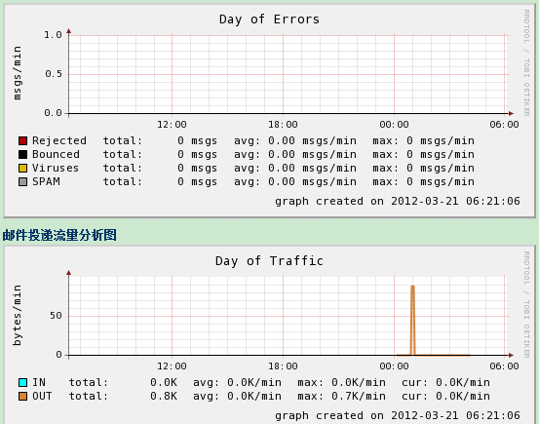Click the Day of Errors graph title
Viewport: 539px width, 424px height.
coord(269,19)
